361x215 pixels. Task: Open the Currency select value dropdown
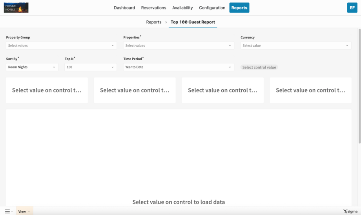tap(296, 45)
